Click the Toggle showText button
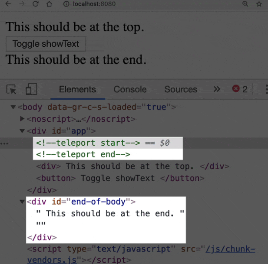The height and width of the screenshot is (264, 268). point(46,44)
